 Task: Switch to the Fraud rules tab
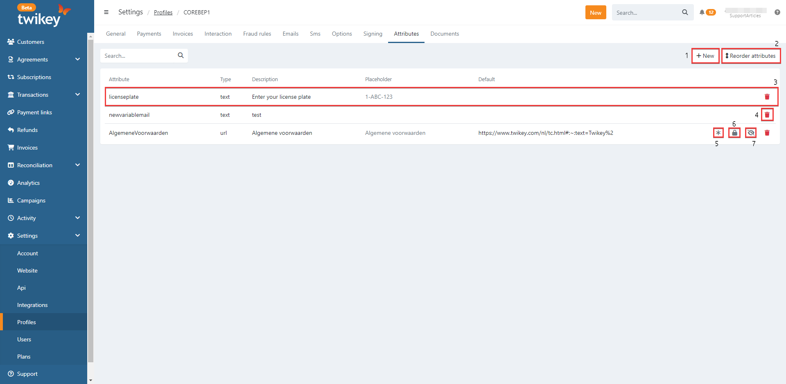257,34
